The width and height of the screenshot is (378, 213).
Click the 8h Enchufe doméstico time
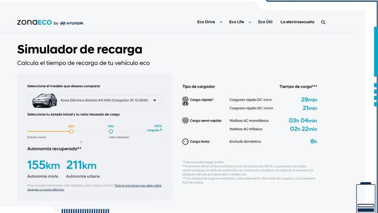click(314, 141)
